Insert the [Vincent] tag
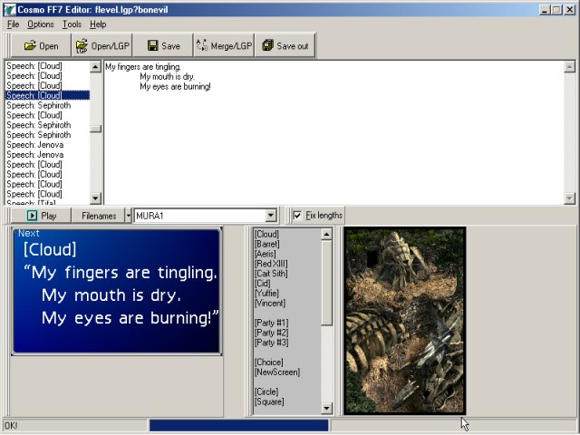The width and height of the screenshot is (580, 435). [270, 304]
